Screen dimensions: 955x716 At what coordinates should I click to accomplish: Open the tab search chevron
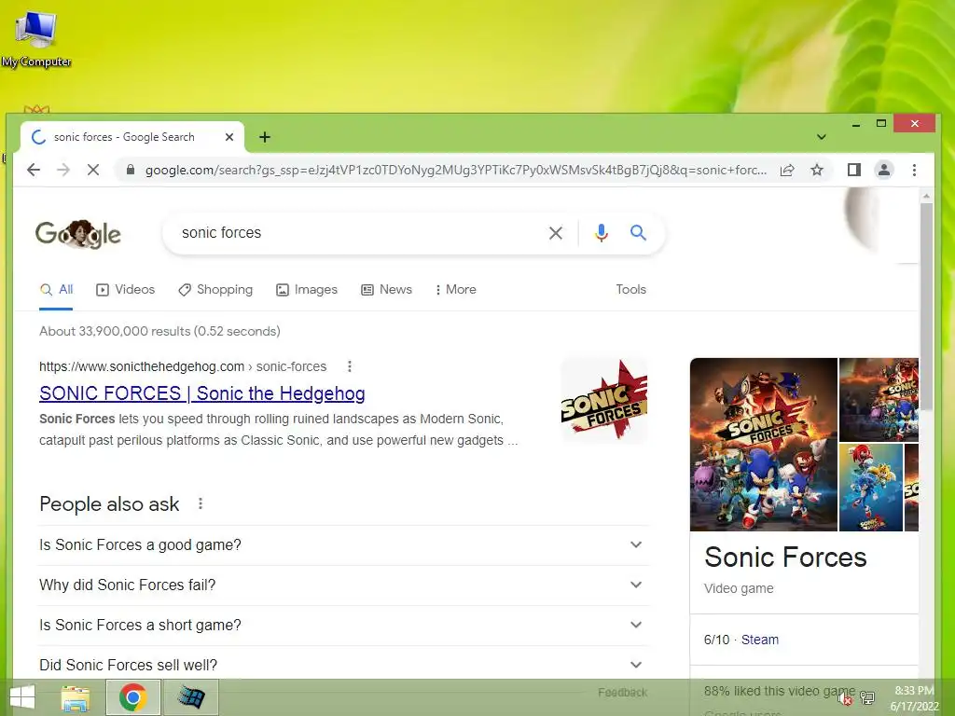pos(821,137)
